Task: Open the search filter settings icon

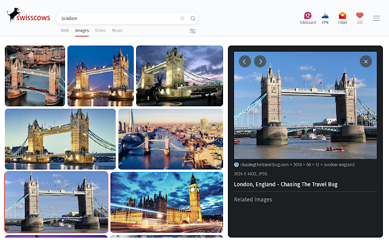Action: [x=193, y=31]
